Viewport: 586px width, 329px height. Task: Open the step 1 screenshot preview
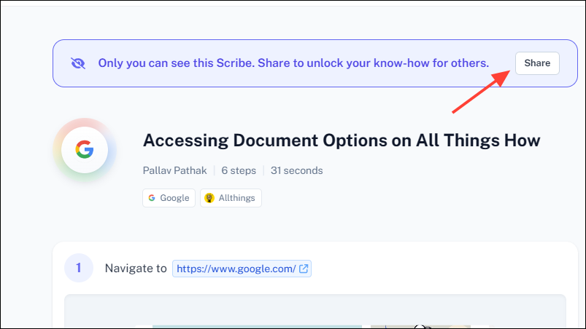(x=315, y=312)
